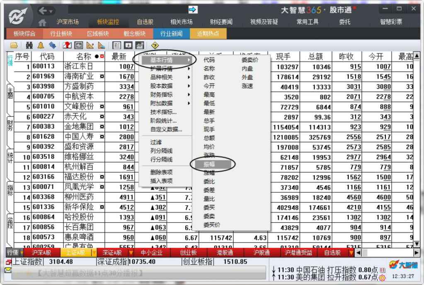Select 委卖价 in the submenu
Viewport: 424px width, 285px height.
[x=250, y=60]
